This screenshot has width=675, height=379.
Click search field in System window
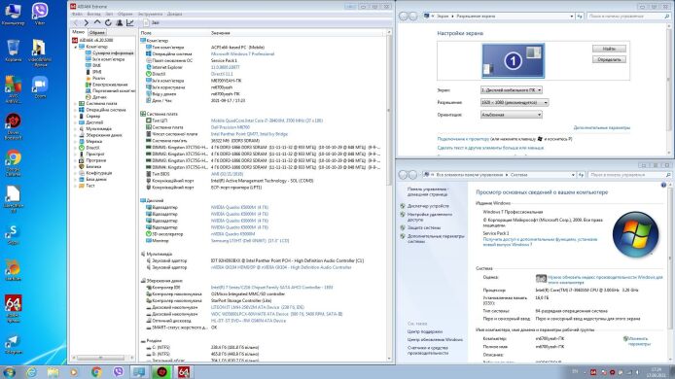(x=629, y=175)
